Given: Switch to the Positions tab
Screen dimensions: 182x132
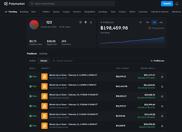Looking at the screenshot, I should tap(32, 54).
